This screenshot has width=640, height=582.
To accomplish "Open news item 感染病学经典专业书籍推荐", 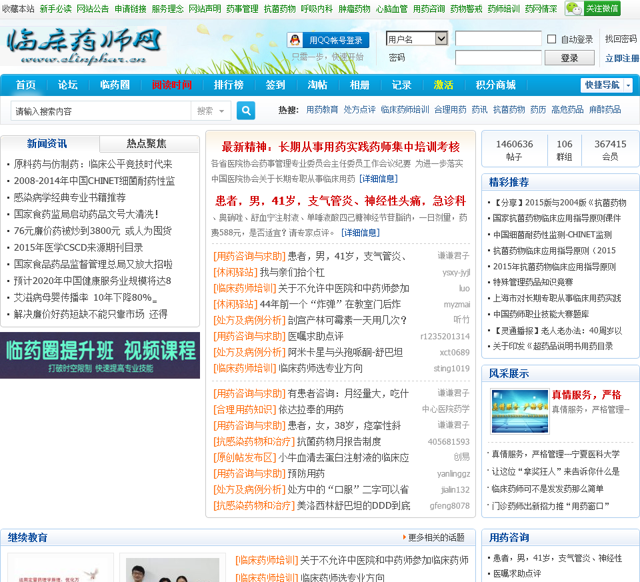I will click(69, 197).
